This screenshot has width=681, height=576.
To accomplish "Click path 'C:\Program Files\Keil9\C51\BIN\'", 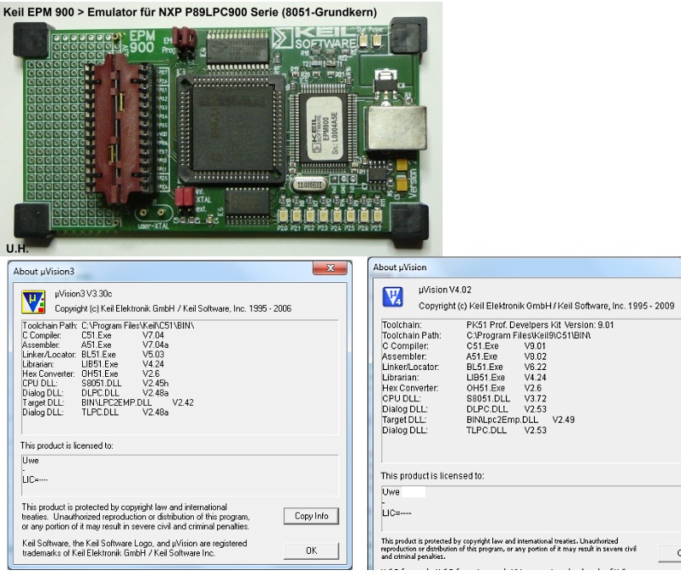I will 529,335.
